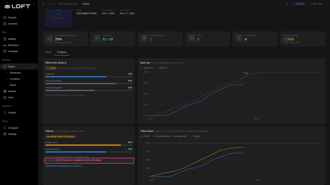The image size is (330, 185).
Task: Navigate back with the left arrow
Action: (x=49, y=4)
